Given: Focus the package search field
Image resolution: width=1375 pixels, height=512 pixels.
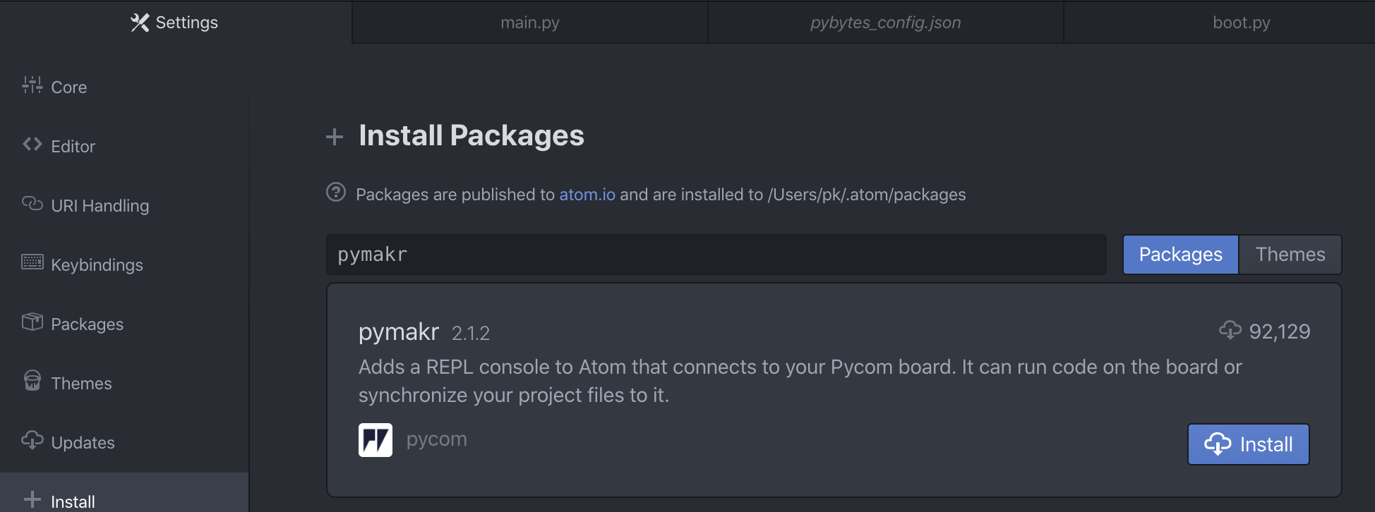Looking at the screenshot, I should pos(716,255).
